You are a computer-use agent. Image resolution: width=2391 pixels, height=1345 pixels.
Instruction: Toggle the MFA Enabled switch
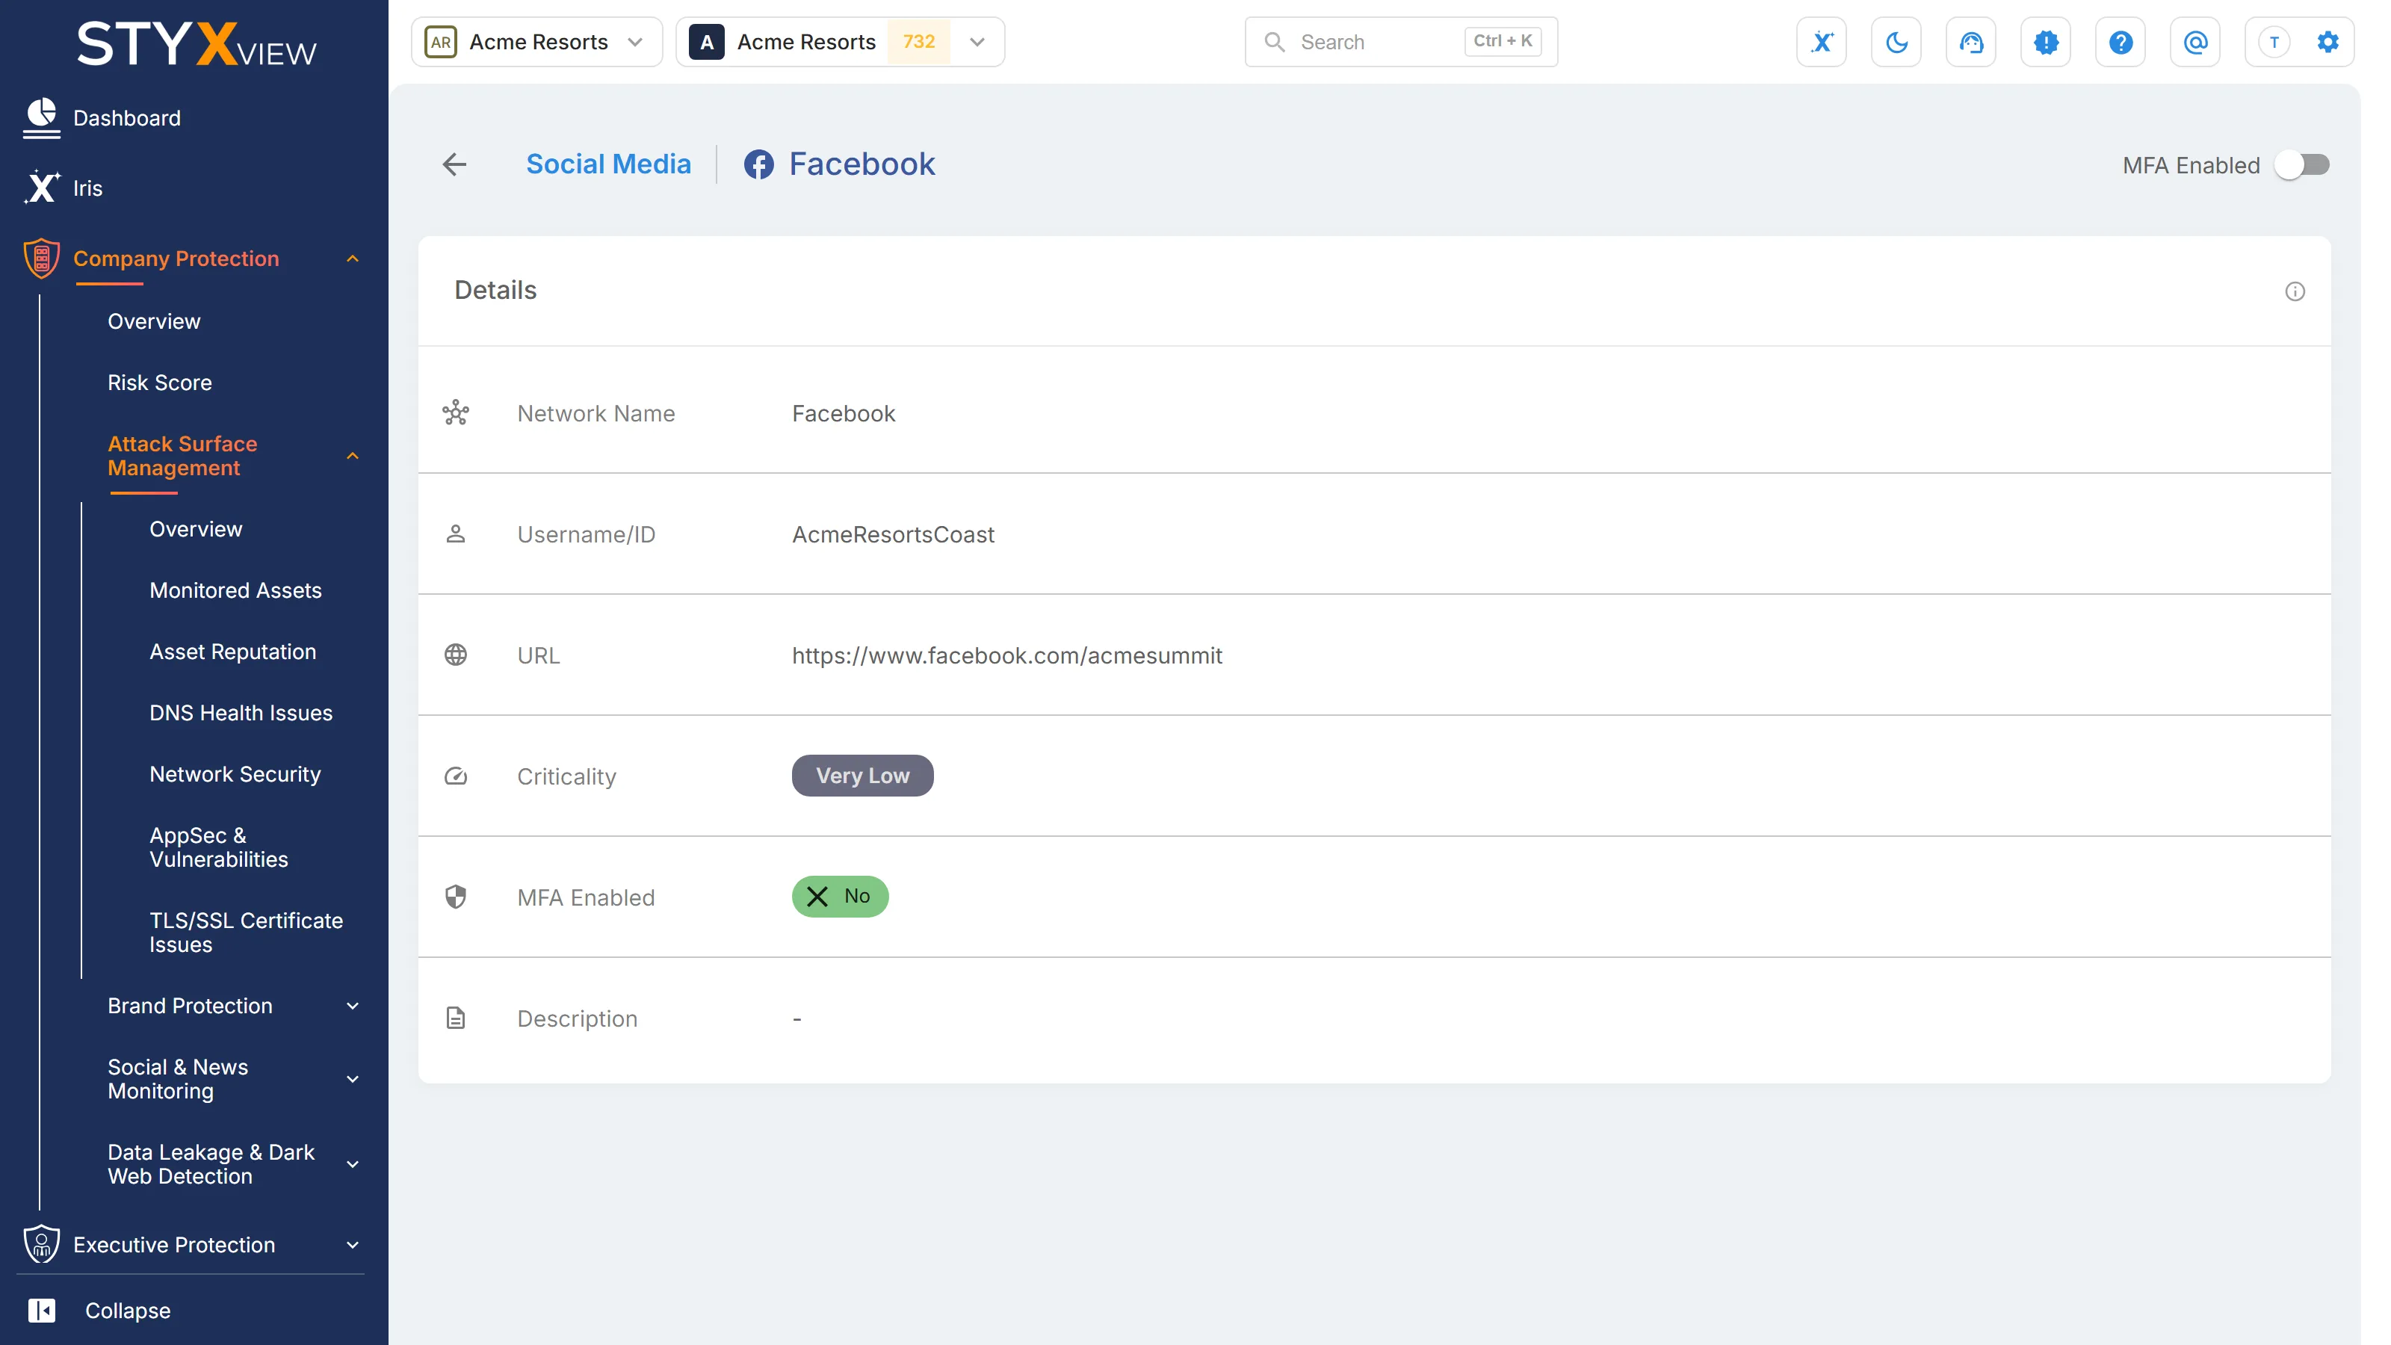(2302, 165)
